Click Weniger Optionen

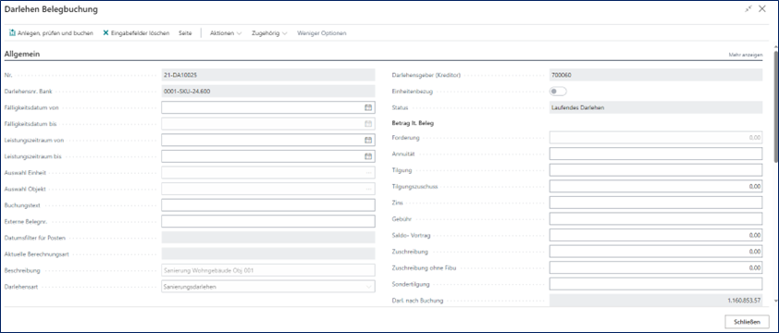[x=321, y=33]
